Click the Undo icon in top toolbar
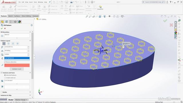Viewport: 183px width, 103px height. pyautogui.click(x=76, y=2)
